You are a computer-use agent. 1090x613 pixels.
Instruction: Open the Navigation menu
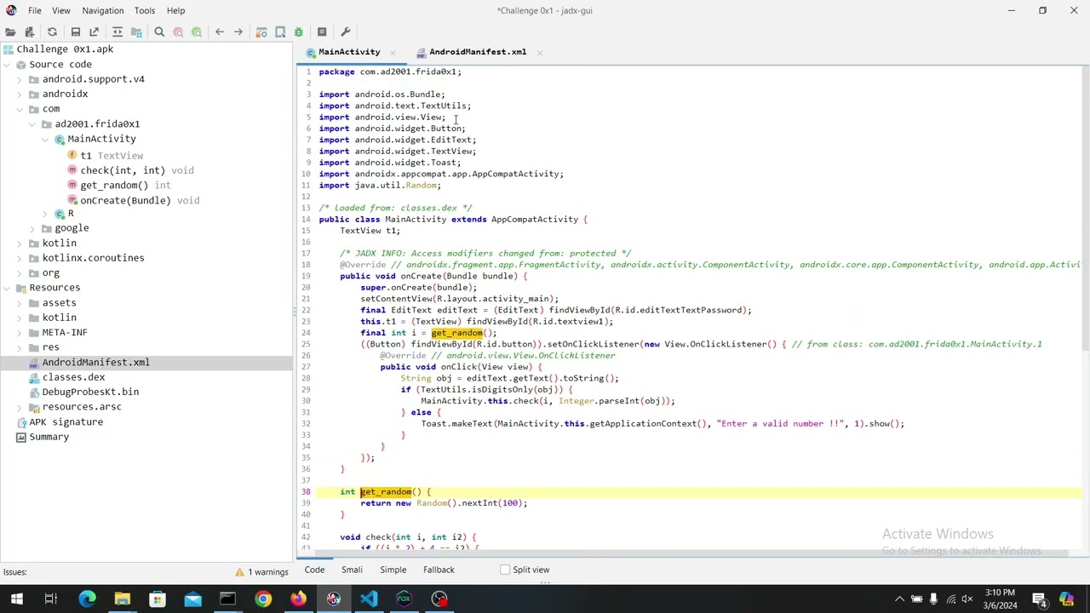[103, 10]
